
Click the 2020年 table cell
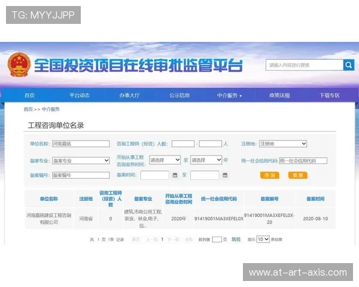pos(178,219)
